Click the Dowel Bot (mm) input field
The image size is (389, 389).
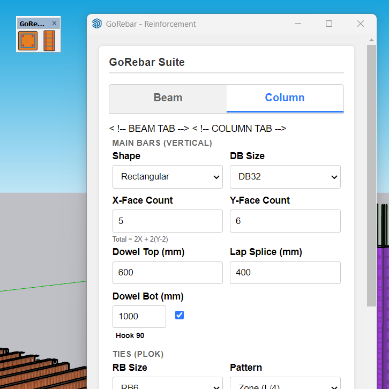139,316
